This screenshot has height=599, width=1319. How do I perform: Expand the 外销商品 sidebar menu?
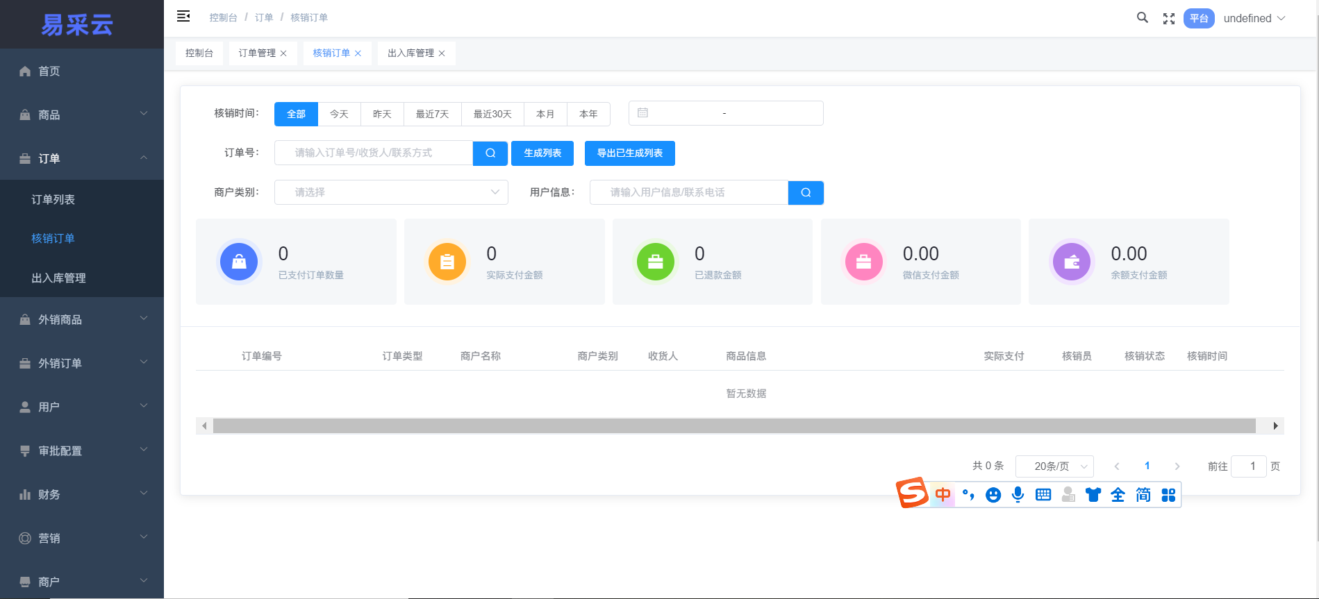point(82,319)
